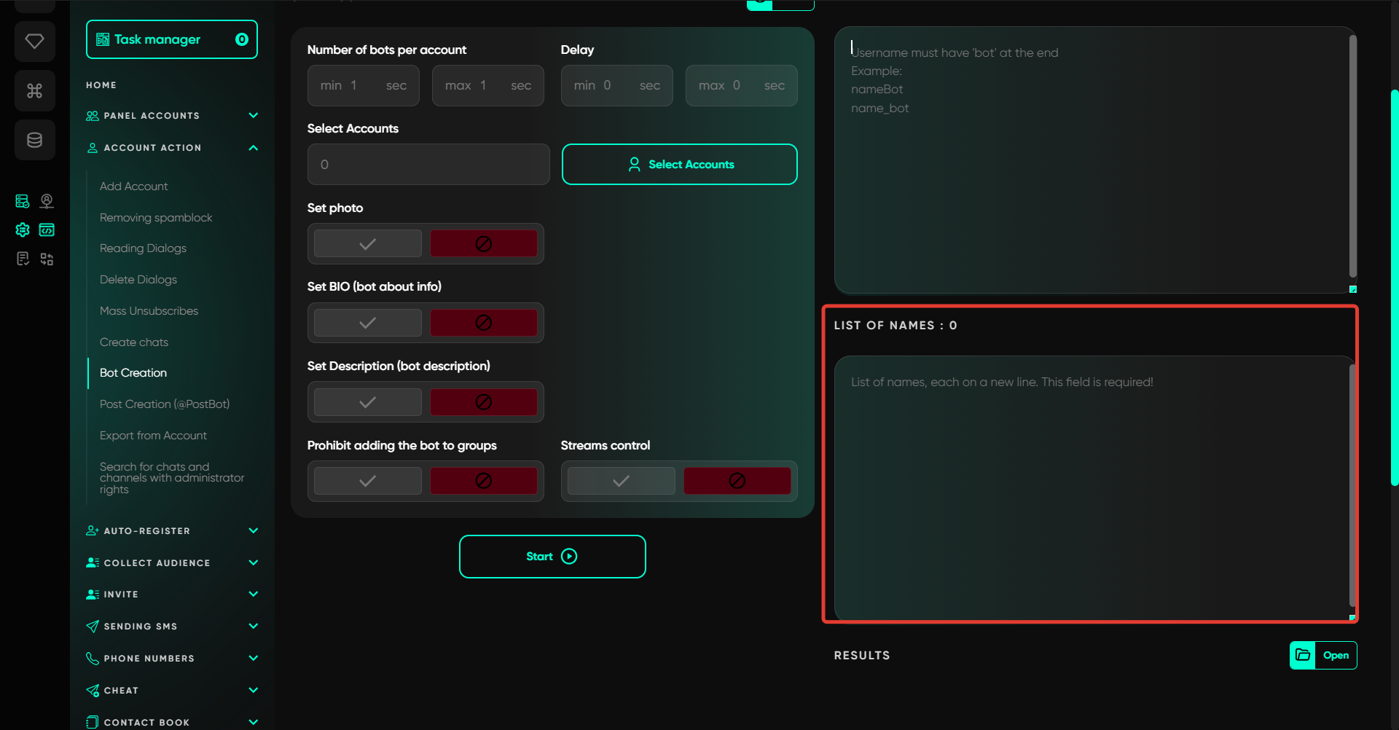Click the code window icon
This screenshot has width=1399, height=730.
click(47, 230)
